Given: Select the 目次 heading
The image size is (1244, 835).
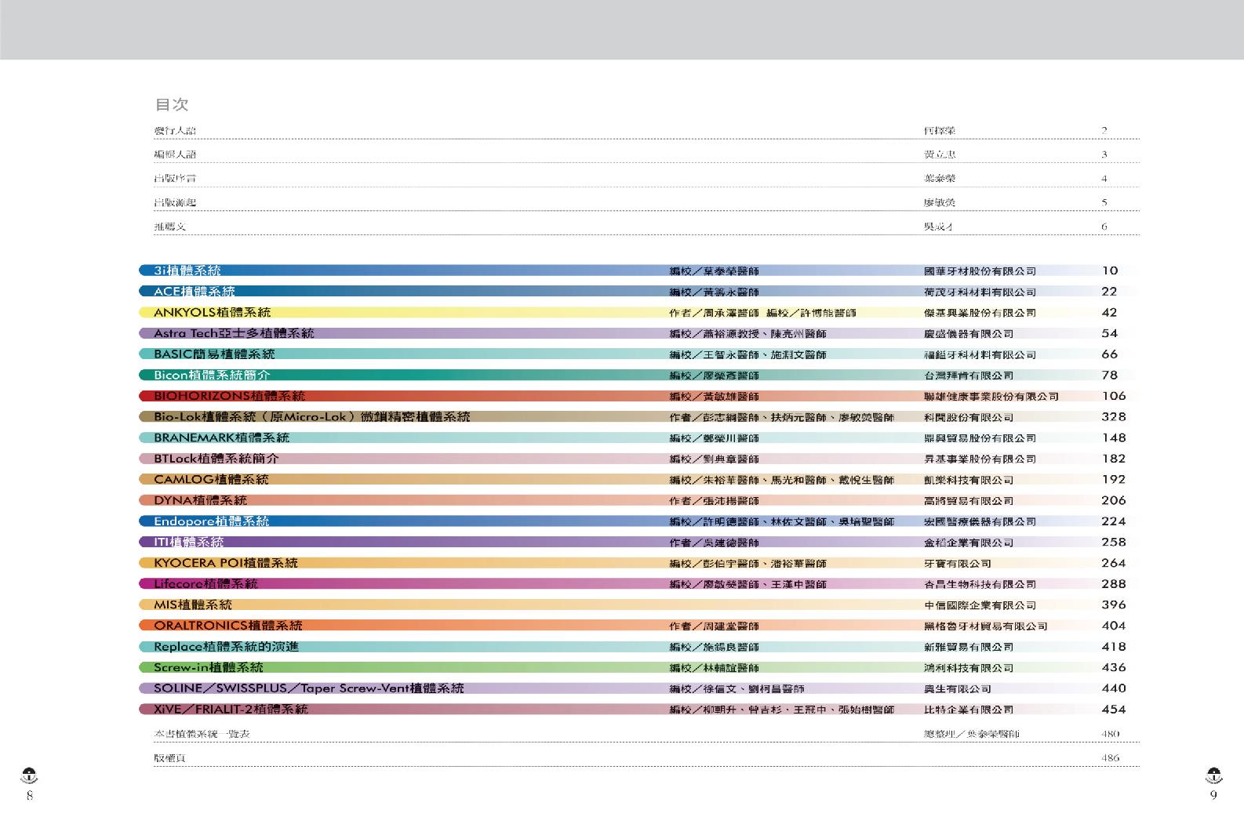Looking at the screenshot, I should 172,104.
